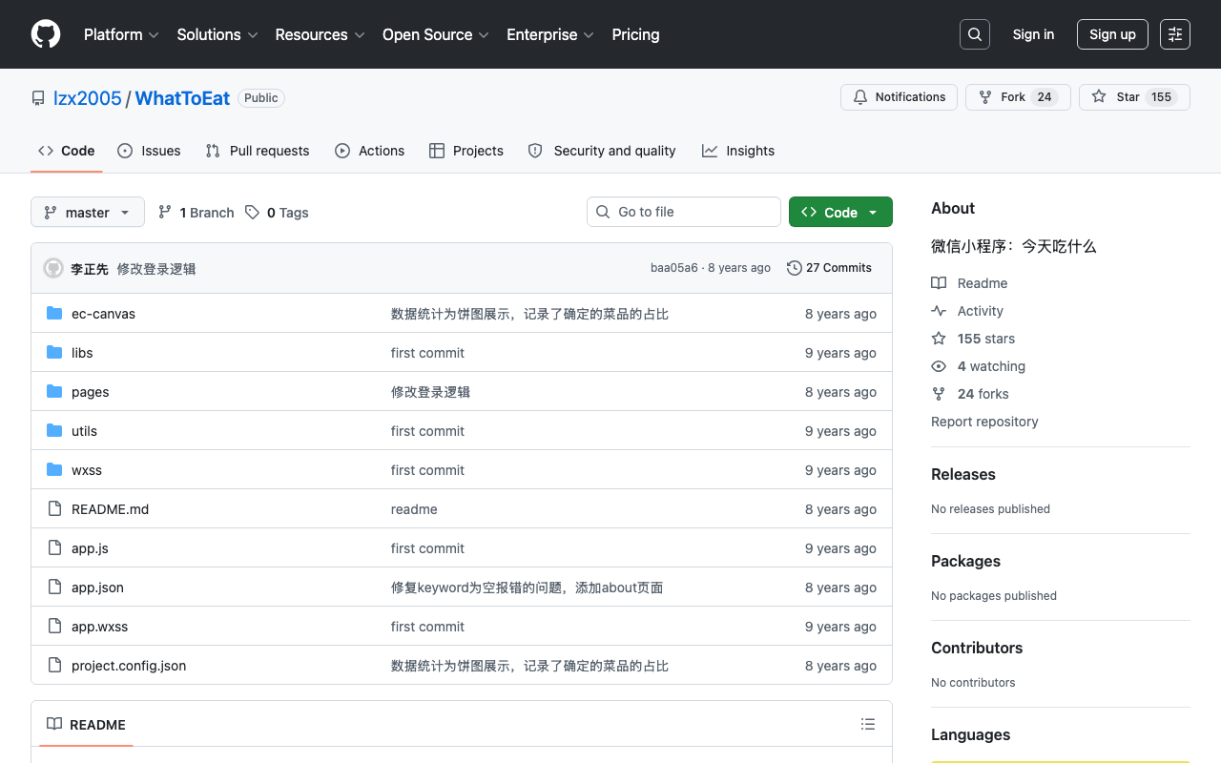Click the Contributors heading
This screenshot has width=1221, height=763.
tap(977, 648)
